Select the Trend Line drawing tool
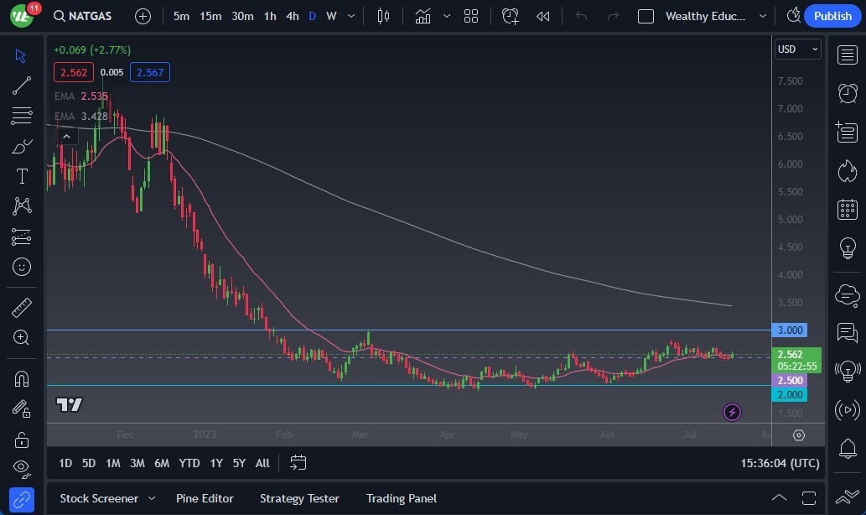Screen dimensions: 866x515 (22, 86)
